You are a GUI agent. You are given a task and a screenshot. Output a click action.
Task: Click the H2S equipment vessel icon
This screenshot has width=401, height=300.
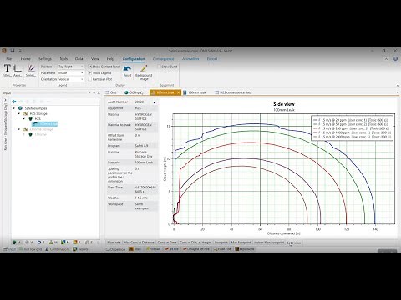point(31,118)
